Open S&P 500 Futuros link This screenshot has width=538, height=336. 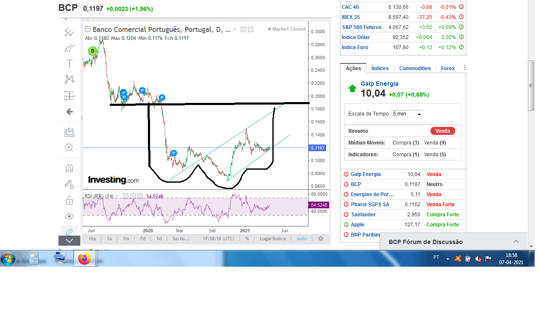point(361,27)
